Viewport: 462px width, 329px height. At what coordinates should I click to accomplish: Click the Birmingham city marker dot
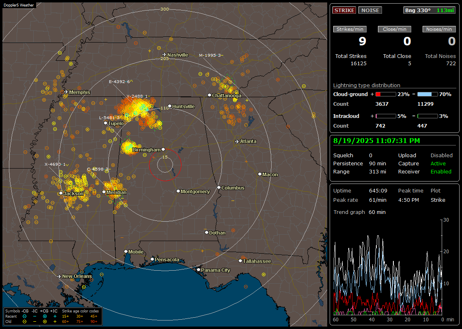click(163, 150)
